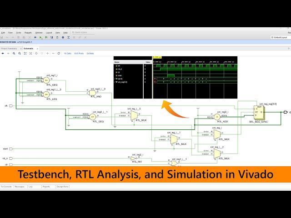The image size is (291, 218).
Task: Open the Default Layout dropdown
Action: pyautogui.click(x=280, y=37)
